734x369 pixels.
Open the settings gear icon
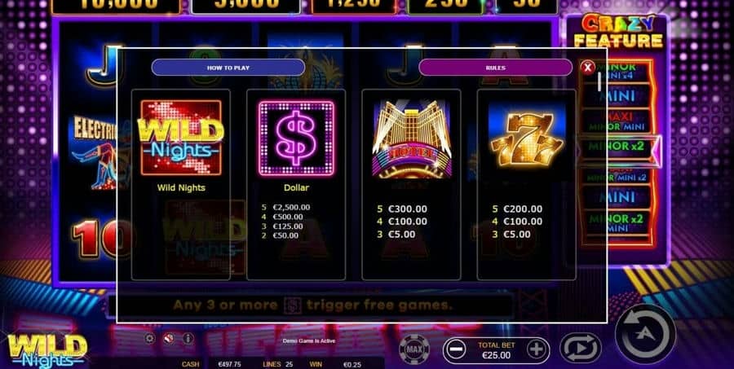tap(149, 339)
